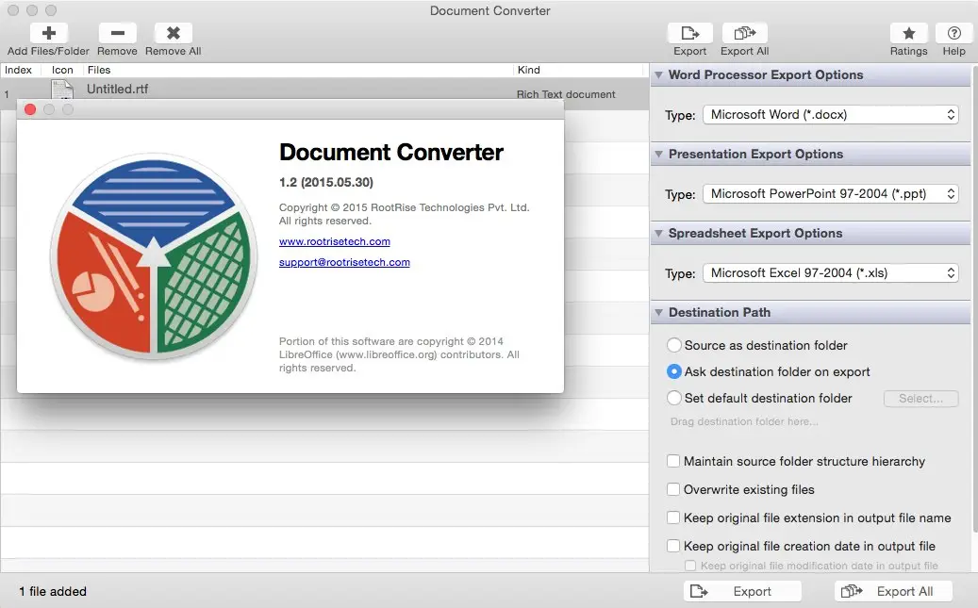Image resolution: width=978 pixels, height=608 pixels.
Task: Click the Keep original file modification date checkbox
Action: 689,566
